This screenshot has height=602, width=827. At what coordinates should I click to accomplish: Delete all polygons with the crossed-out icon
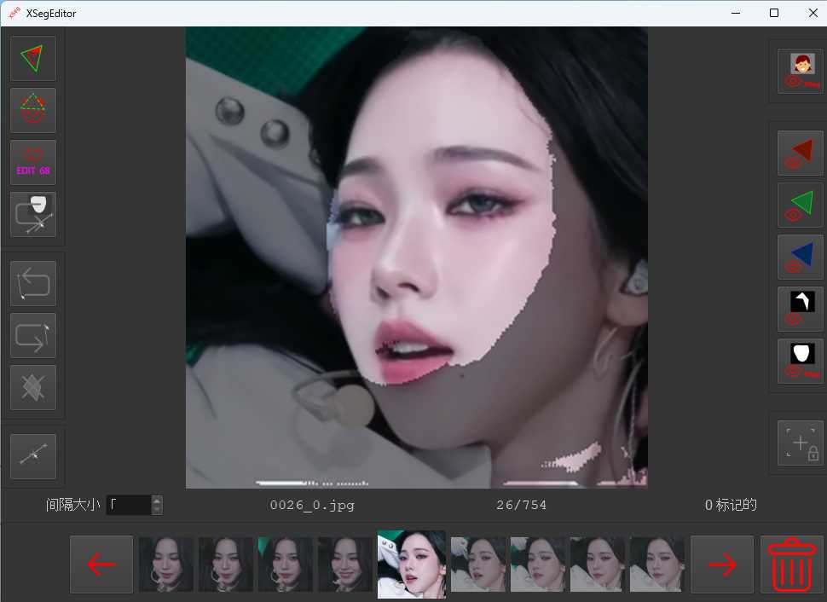click(x=32, y=388)
